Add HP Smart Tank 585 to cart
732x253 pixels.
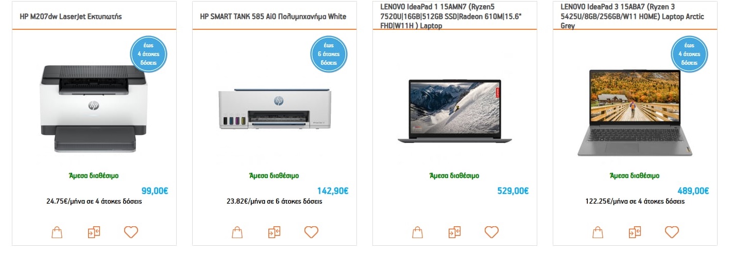pyautogui.click(x=237, y=232)
